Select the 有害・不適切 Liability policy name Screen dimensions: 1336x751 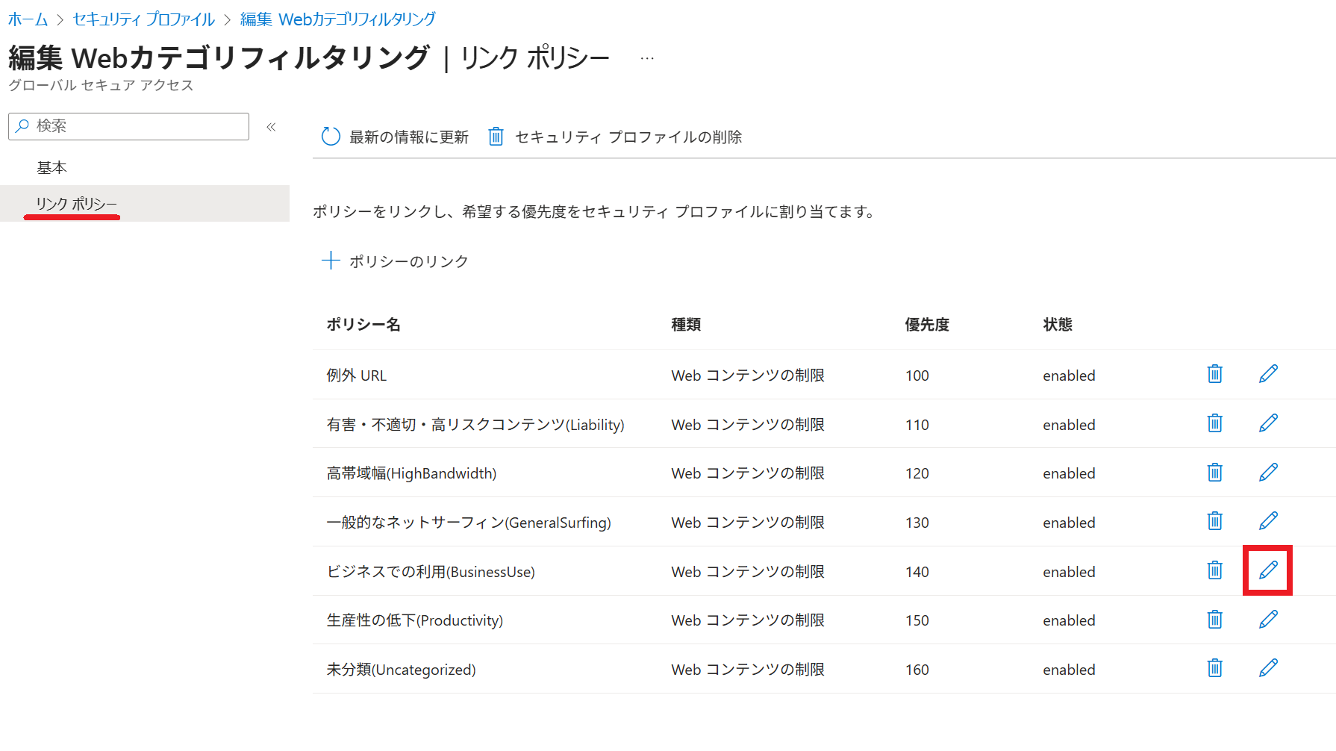pyautogui.click(x=475, y=425)
